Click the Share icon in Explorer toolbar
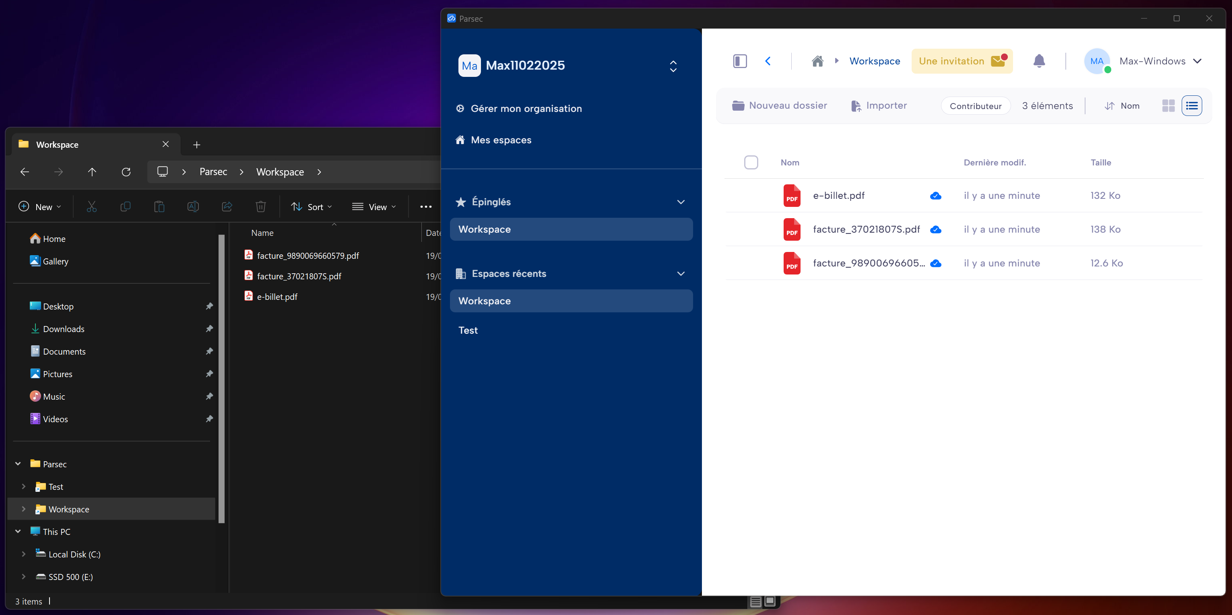 pos(227,206)
